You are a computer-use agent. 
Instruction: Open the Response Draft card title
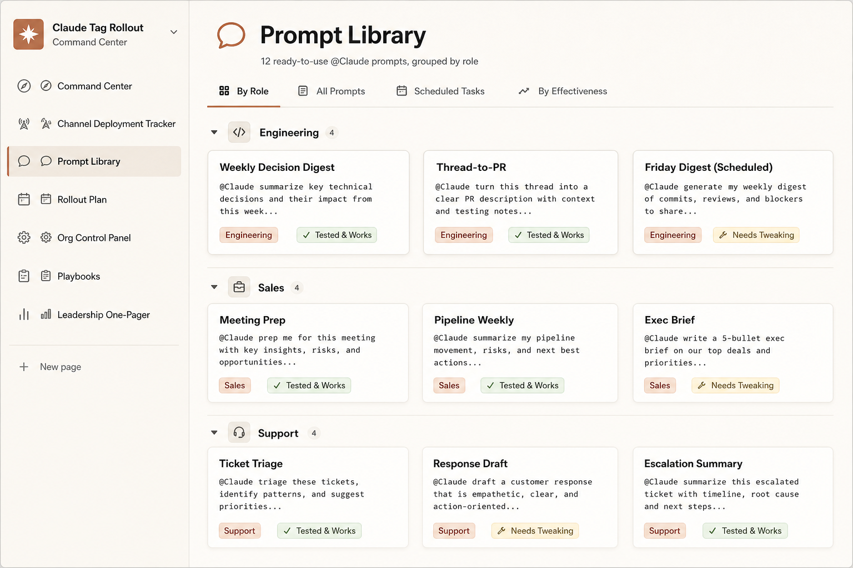click(x=470, y=463)
